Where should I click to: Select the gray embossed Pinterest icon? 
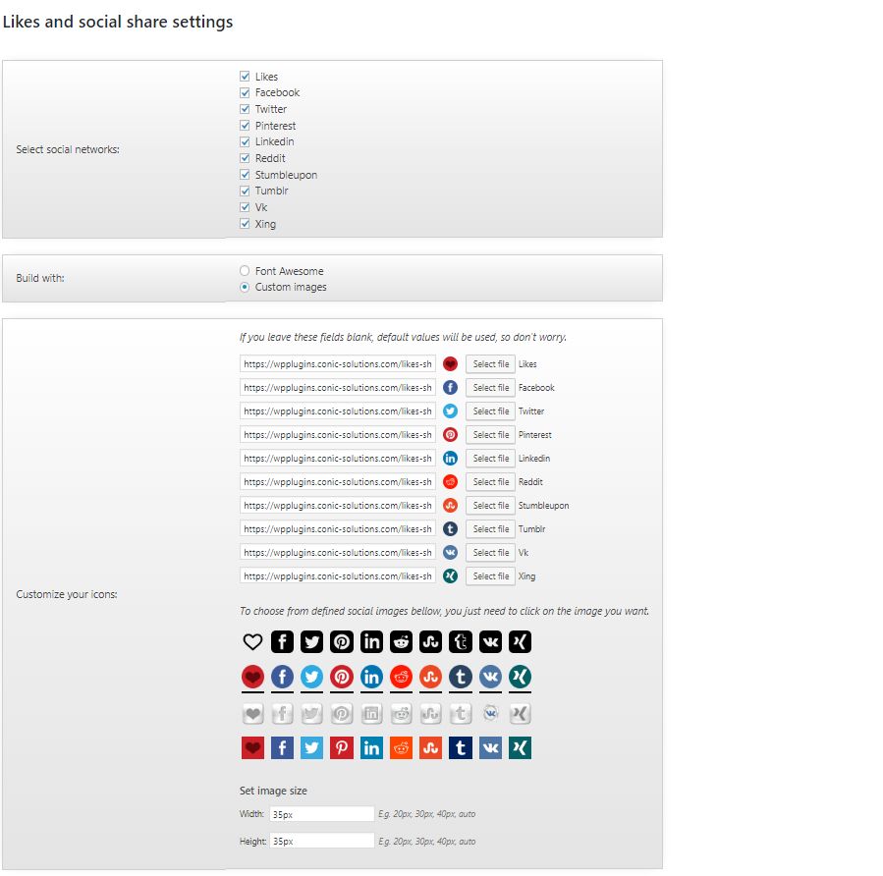click(x=341, y=714)
